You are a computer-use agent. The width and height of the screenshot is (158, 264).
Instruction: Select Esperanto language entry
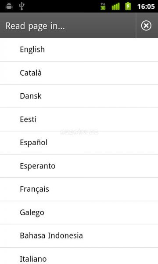(x=79, y=166)
